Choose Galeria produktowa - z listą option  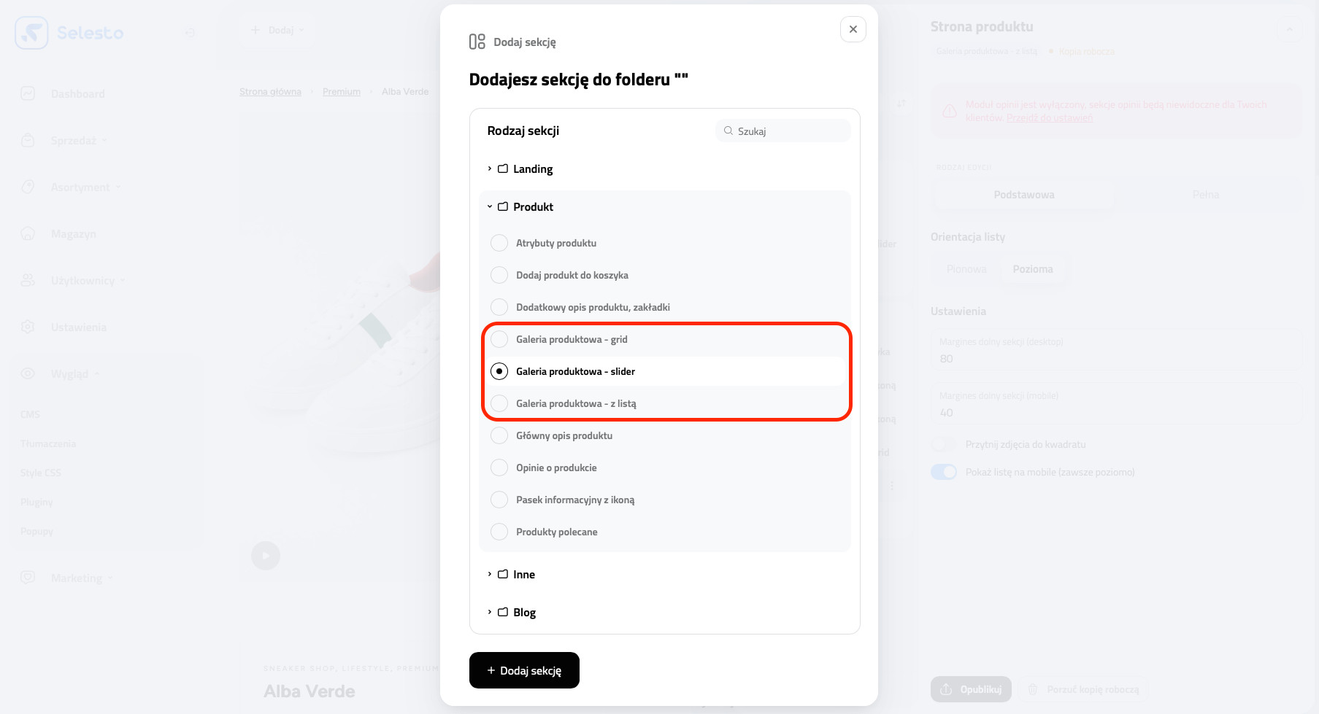[499, 403]
